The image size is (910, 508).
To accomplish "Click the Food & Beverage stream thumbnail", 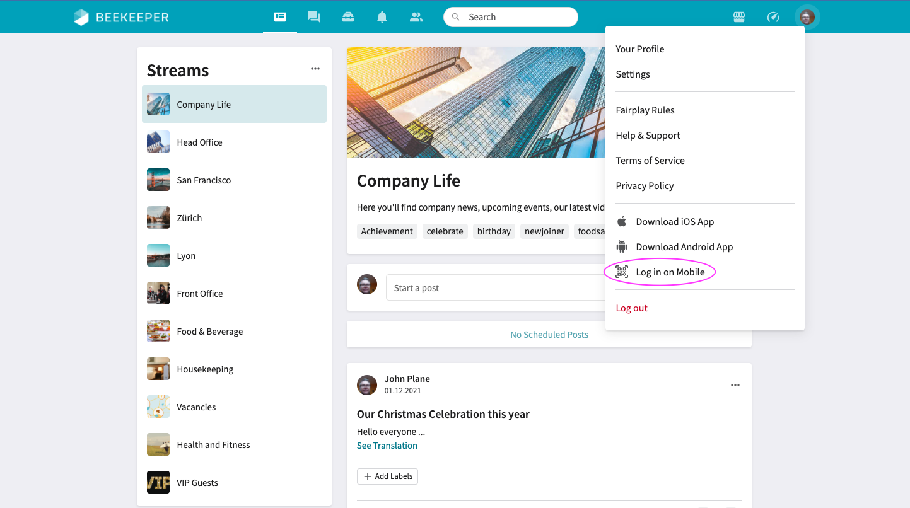I will pyautogui.click(x=158, y=331).
